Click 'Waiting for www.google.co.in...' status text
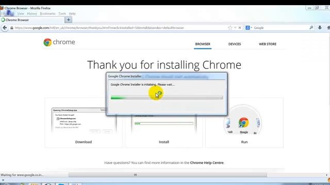This screenshot has height=185, width=330. click(22, 175)
